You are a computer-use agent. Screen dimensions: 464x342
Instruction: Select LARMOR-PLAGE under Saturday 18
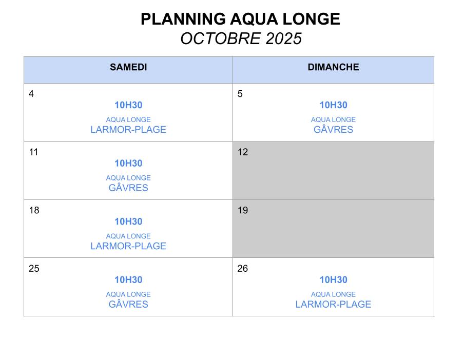pos(128,246)
